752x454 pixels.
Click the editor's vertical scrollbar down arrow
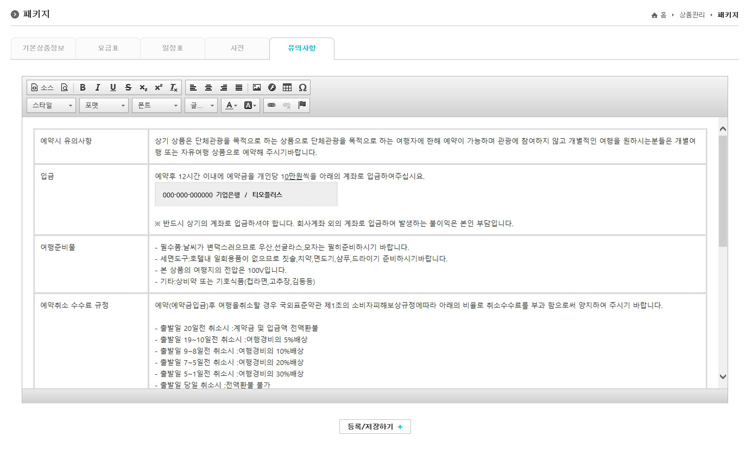(722, 376)
